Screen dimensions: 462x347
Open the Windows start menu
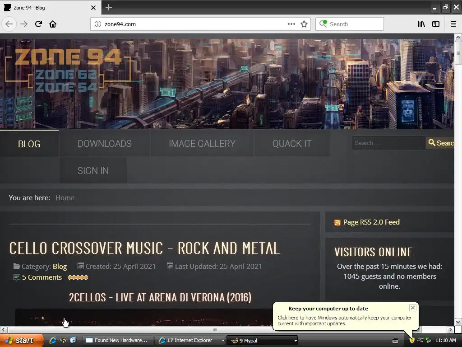coord(22,340)
